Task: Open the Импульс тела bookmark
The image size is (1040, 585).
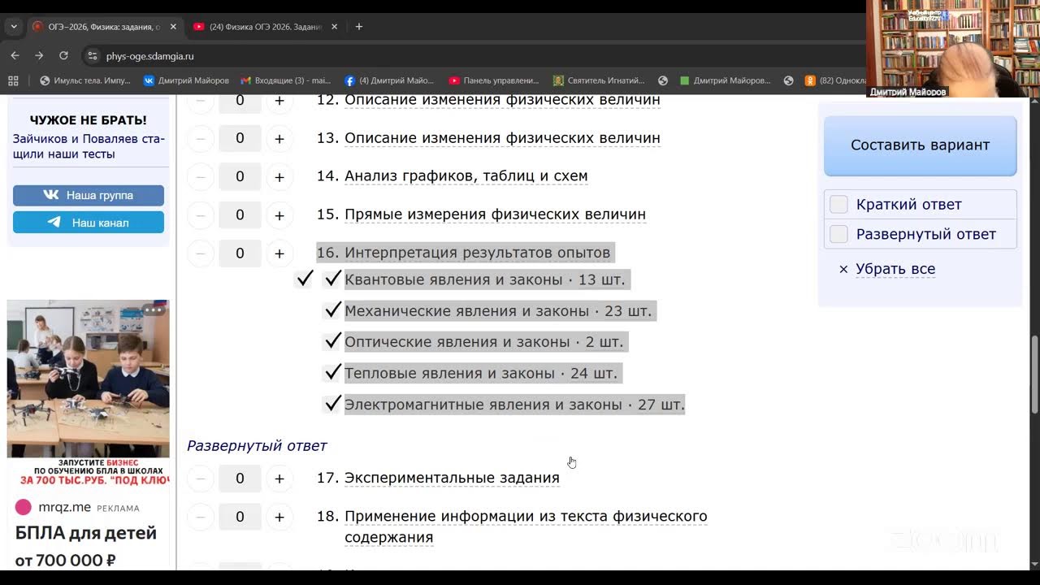Action: point(85,80)
